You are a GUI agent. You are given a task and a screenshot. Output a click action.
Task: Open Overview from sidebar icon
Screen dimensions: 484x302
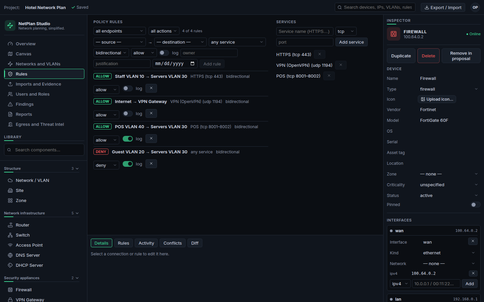pyautogui.click(x=10, y=44)
